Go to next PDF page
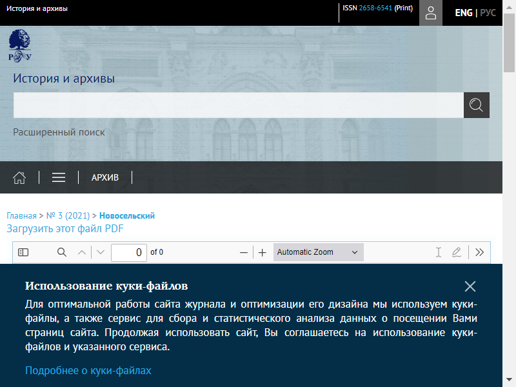 101,252
